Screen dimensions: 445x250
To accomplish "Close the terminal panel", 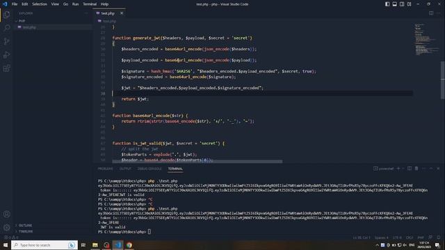I will coord(438,168).
